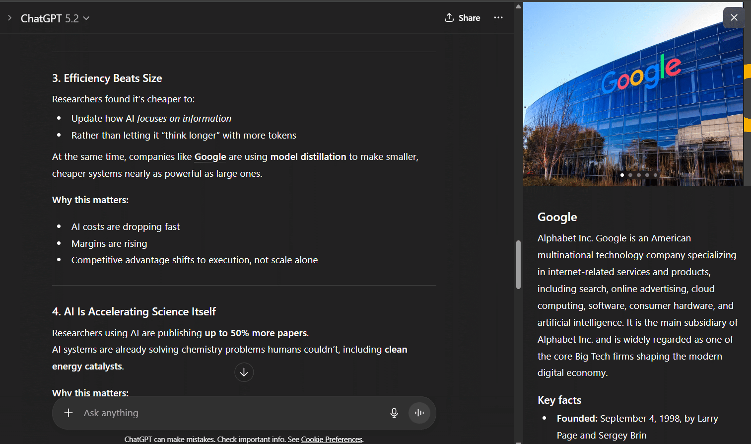Click the Share button
751x444 pixels.
[462, 18]
